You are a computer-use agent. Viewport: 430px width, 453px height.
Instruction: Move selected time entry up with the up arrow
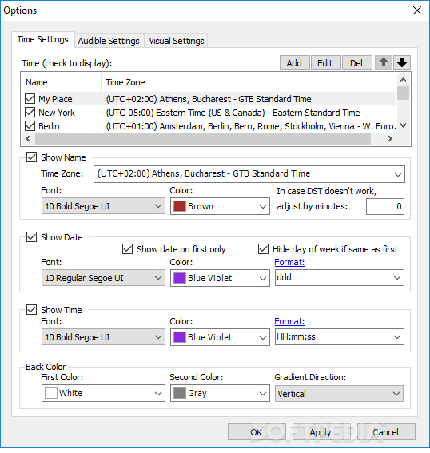(384, 62)
